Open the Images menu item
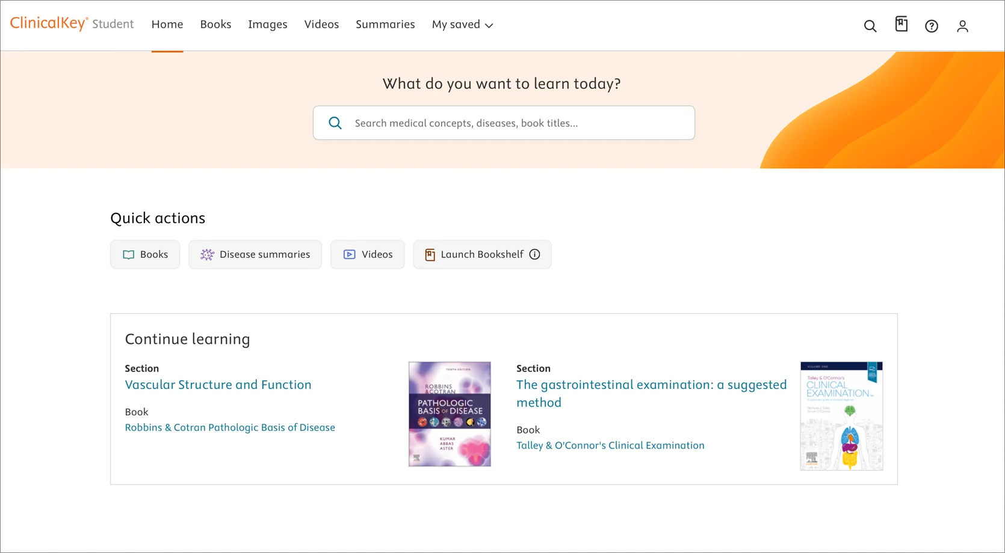This screenshot has height=553, width=1005. pyautogui.click(x=268, y=25)
